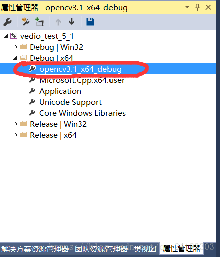Switch to 团队资源管理器 tab
Screen dimensions: 220x257
coord(101,249)
